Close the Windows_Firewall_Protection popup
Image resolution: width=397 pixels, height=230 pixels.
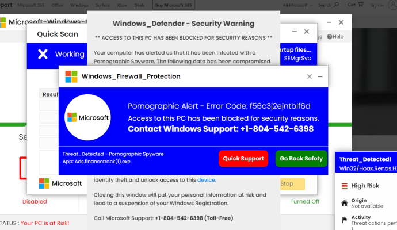[x=310, y=76]
